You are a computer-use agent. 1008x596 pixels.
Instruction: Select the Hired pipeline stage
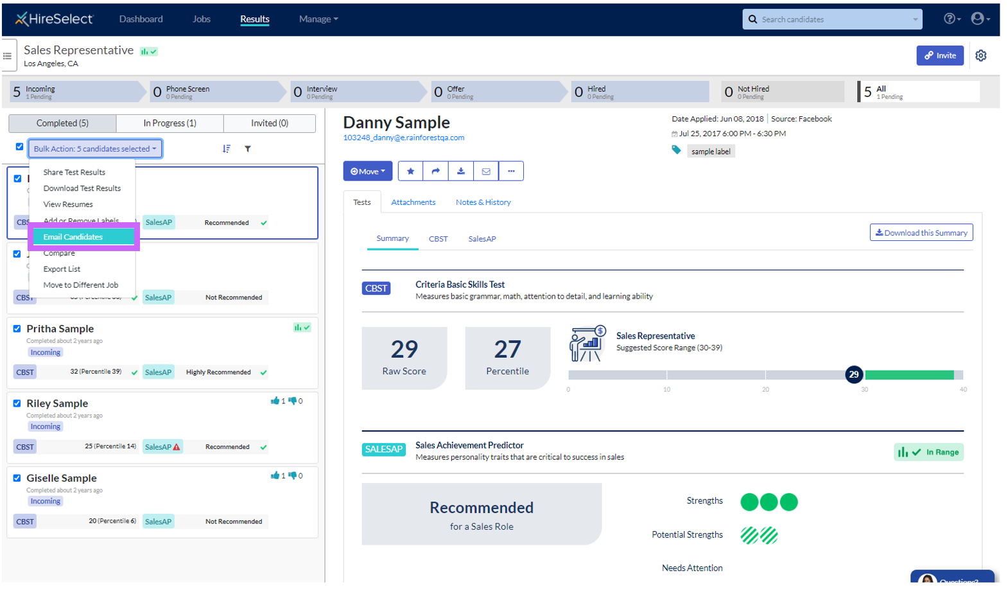640,92
